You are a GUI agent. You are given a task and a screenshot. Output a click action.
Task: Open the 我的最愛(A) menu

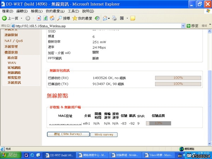pyautogui.click(x=55, y=11)
